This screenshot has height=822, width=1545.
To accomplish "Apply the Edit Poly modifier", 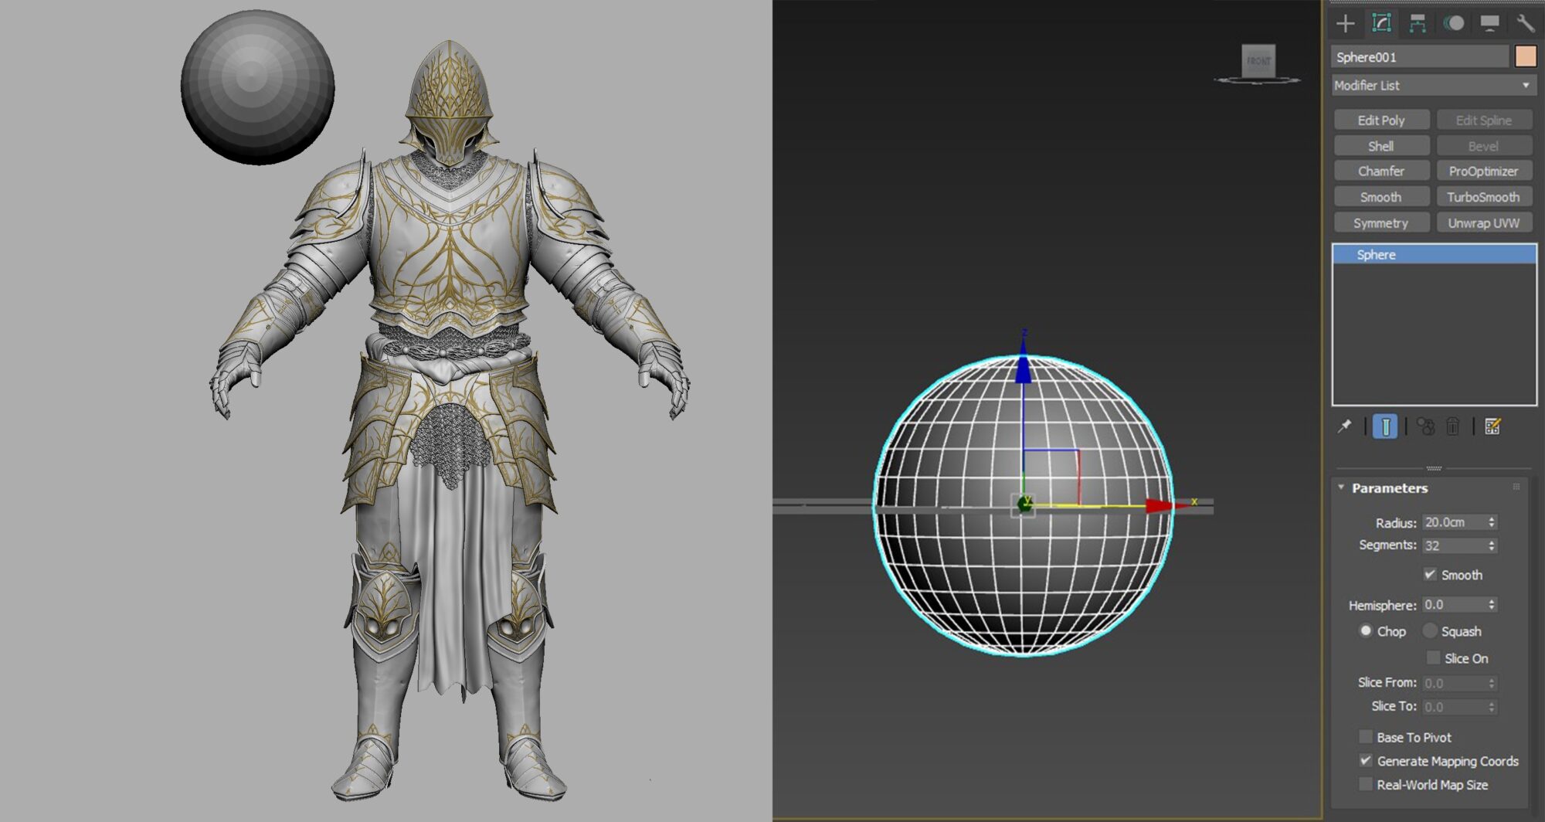I will pyautogui.click(x=1380, y=120).
